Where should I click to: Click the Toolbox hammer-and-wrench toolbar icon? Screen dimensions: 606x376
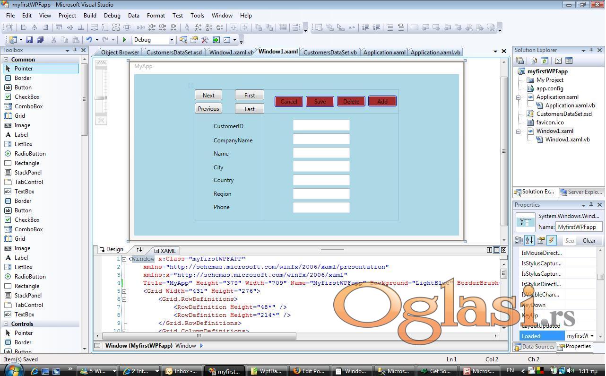(x=205, y=40)
